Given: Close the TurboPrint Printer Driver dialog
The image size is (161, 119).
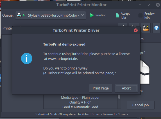Looking at the screenshot, I should (x=136, y=30).
